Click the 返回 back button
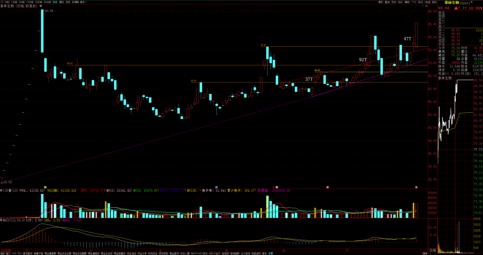The image size is (483, 255). pos(434,2)
